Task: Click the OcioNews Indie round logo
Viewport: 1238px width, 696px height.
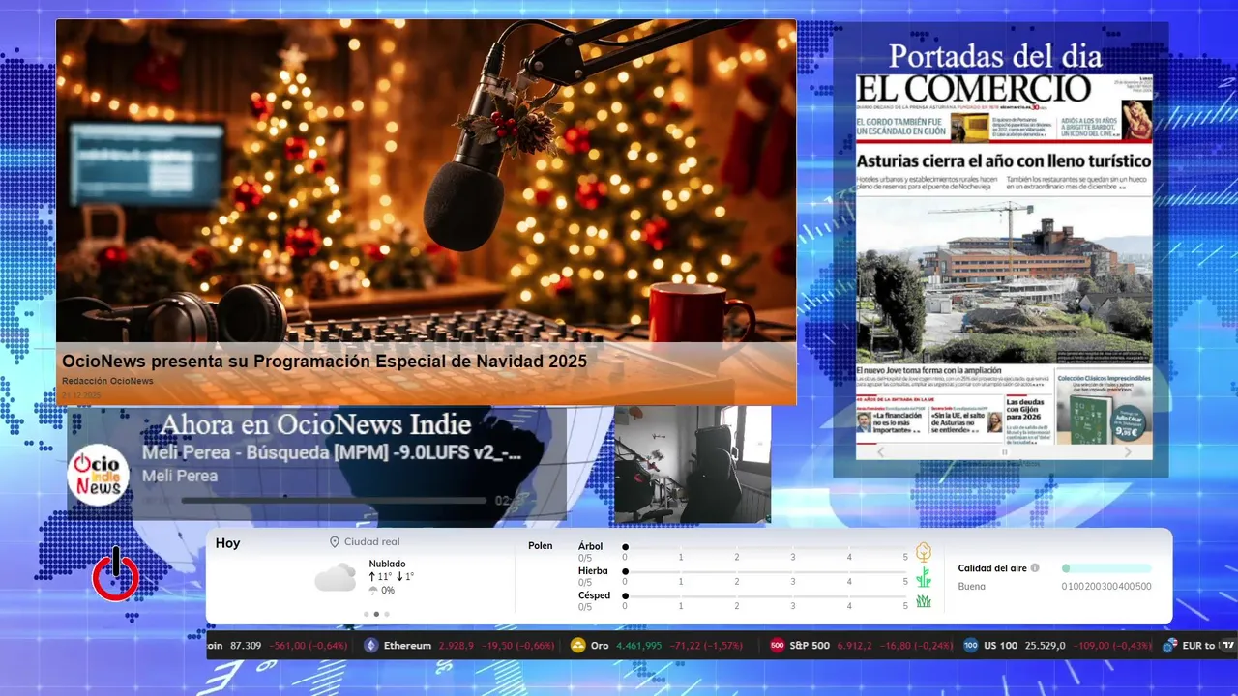Action: click(98, 475)
